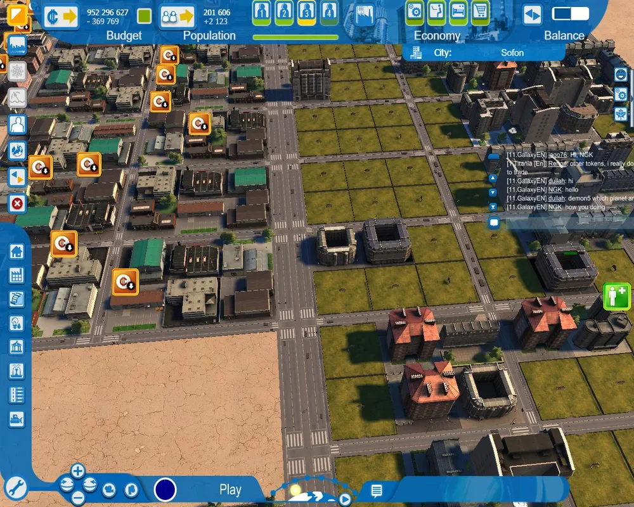
Task: Jump chat to bottom arrow
Action: pos(493,207)
